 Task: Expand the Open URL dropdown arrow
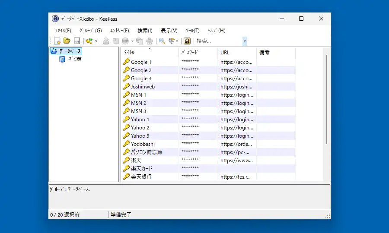(132, 41)
